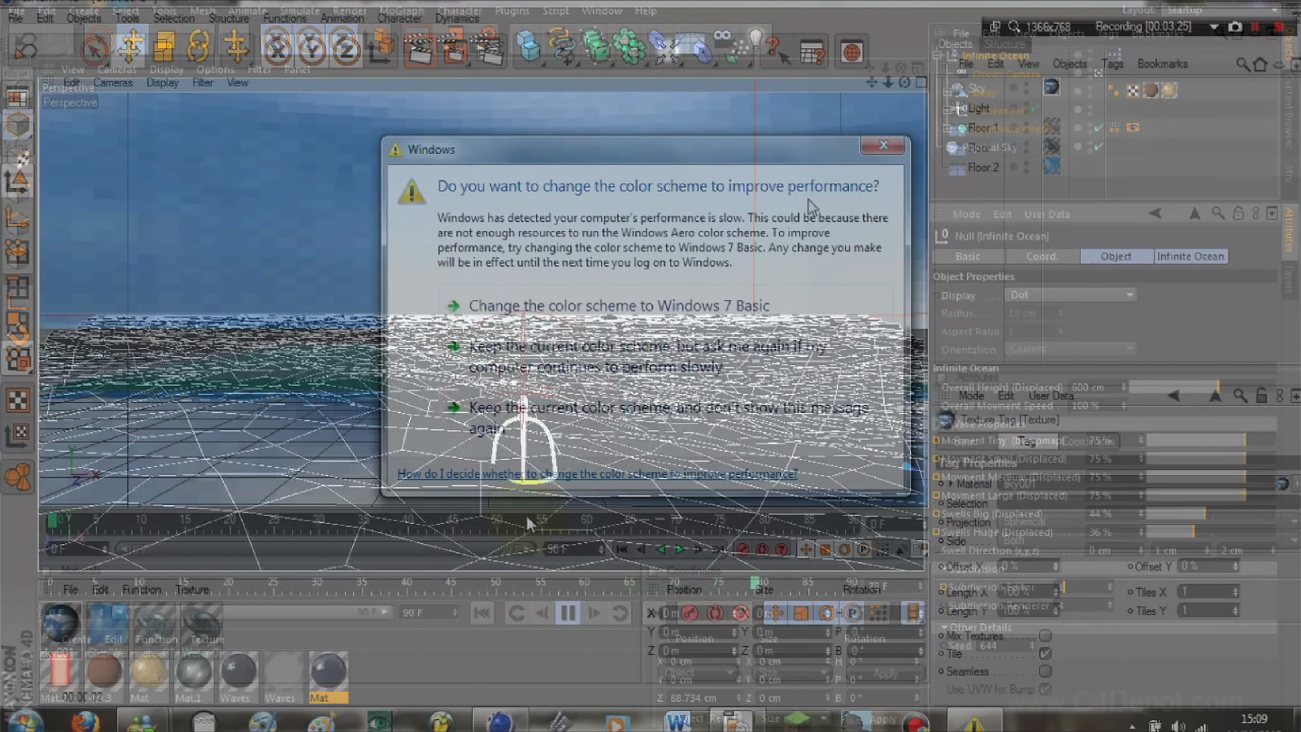Toggle the Mix Textures checkbox

tap(1045, 636)
